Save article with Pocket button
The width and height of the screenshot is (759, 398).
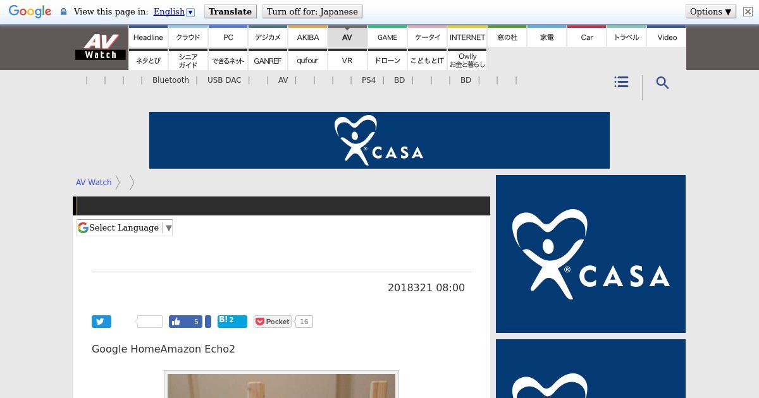[273, 322]
